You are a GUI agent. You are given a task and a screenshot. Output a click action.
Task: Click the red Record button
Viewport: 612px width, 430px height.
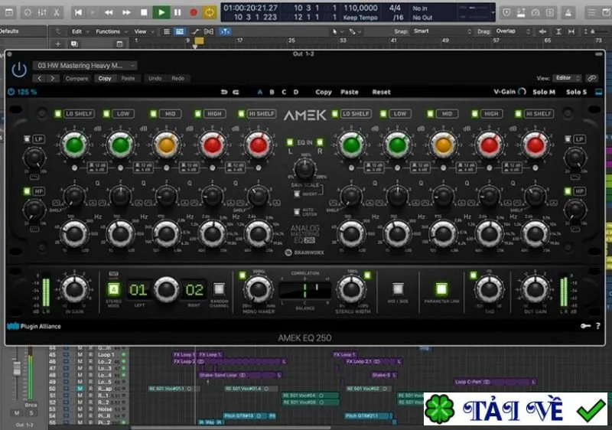tap(194, 12)
